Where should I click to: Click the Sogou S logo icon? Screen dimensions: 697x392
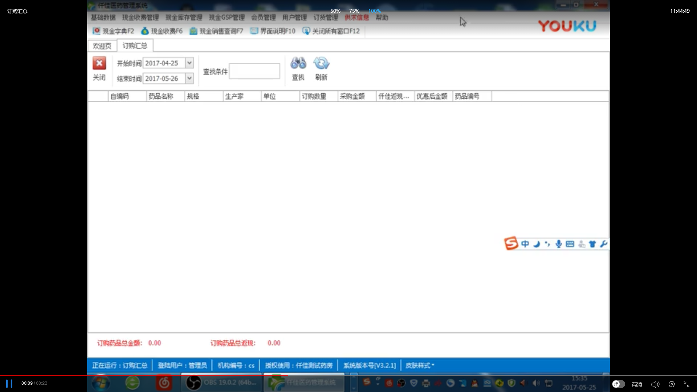click(x=511, y=244)
